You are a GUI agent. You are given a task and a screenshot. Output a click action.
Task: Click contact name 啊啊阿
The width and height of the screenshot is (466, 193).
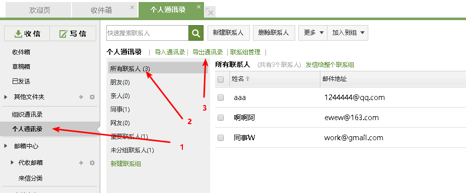click(x=244, y=118)
